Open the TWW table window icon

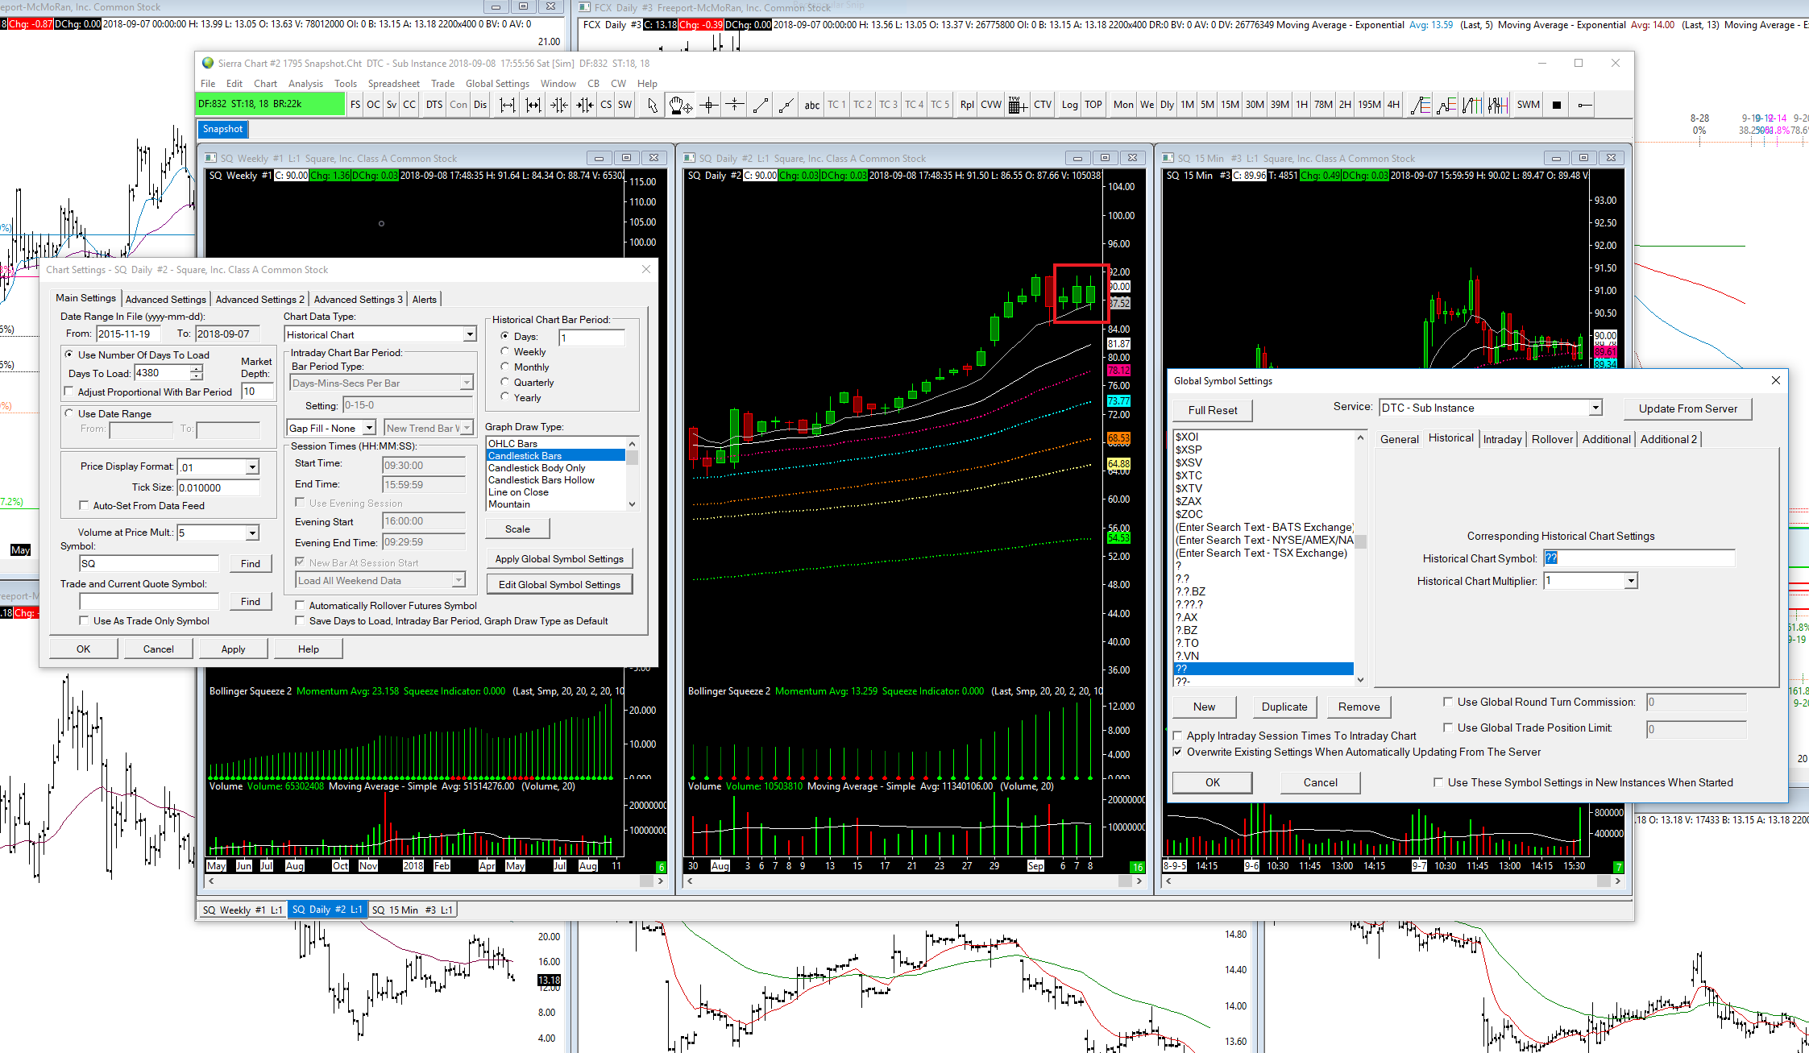tap(1017, 105)
